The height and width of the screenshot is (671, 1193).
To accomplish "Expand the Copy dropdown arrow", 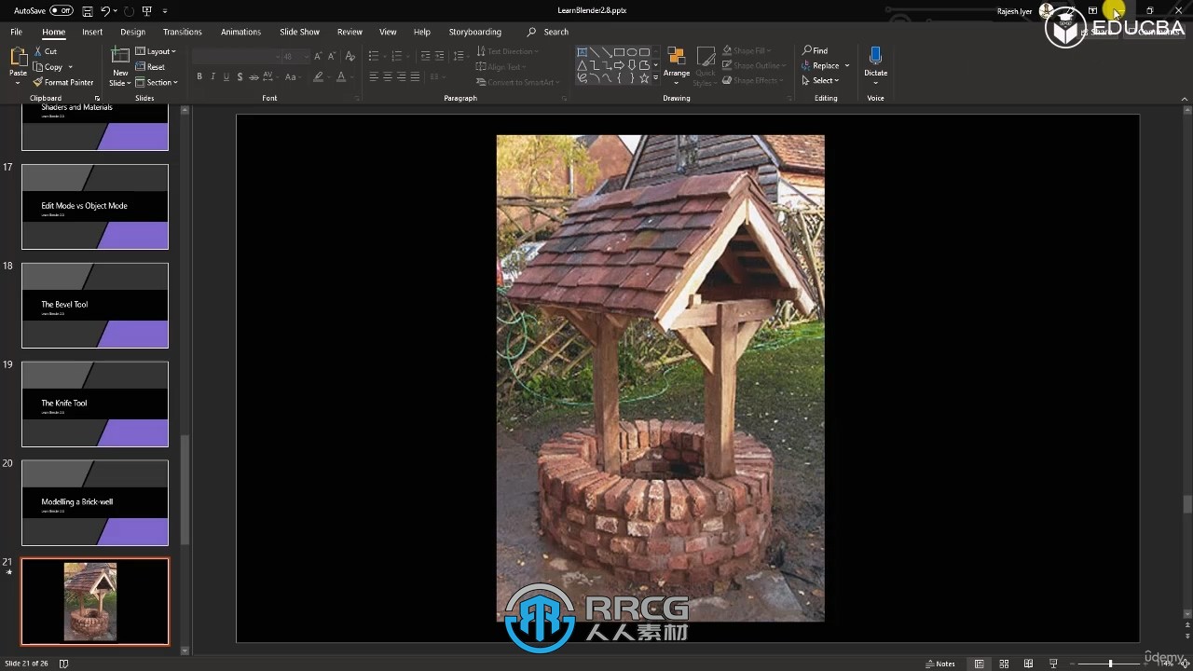I will [71, 67].
